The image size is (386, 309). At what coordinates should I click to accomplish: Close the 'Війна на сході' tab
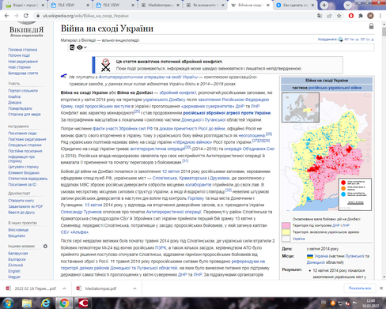tap(268, 5)
